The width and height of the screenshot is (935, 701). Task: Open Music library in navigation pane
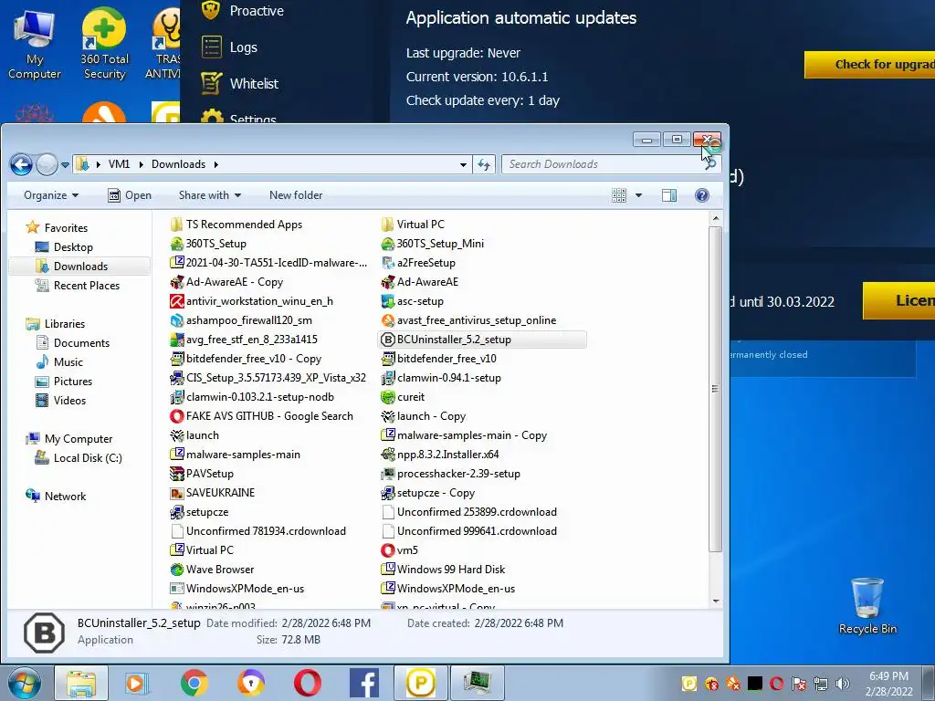pos(68,361)
